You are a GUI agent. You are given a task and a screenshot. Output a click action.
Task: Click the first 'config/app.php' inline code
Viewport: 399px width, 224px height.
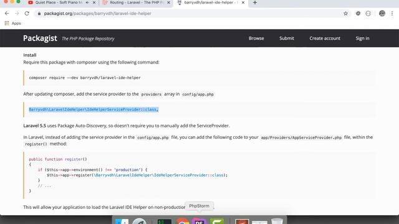click(198, 94)
